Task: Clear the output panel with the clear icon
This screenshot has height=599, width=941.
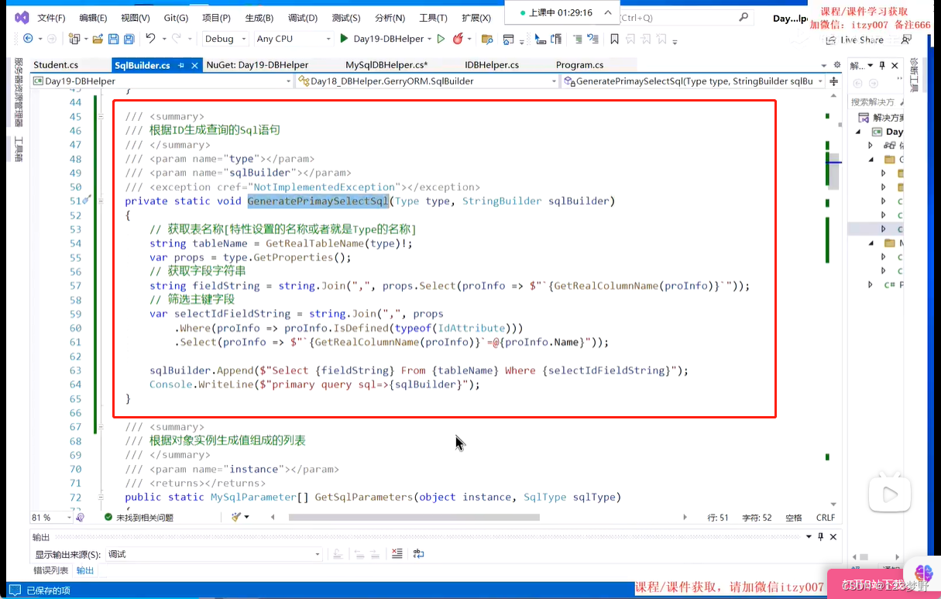Action: coord(397,553)
